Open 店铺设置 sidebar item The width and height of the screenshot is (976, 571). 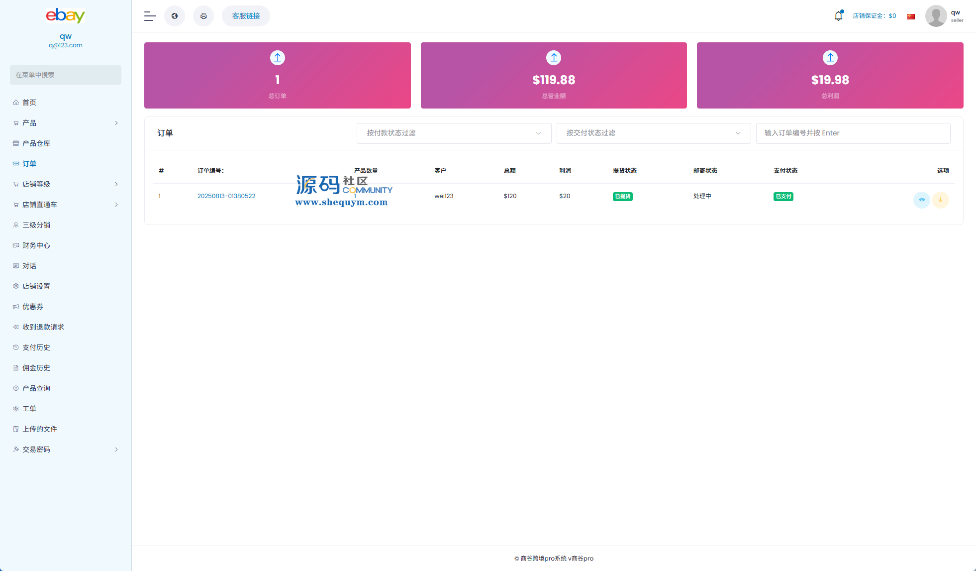pos(36,286)
